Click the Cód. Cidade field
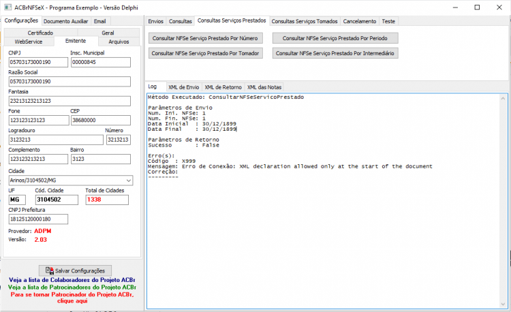This screenshot has height=312, width=511. (x=57, y=200)
